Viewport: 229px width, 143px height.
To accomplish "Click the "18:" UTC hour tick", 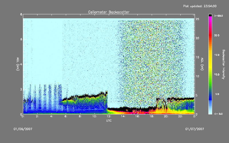I will (152, 116).
